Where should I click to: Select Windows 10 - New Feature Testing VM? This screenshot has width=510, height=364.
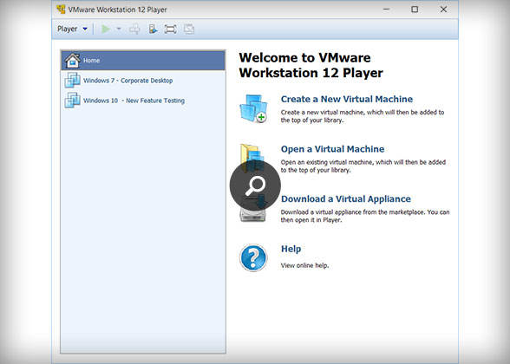coord(143,101)
